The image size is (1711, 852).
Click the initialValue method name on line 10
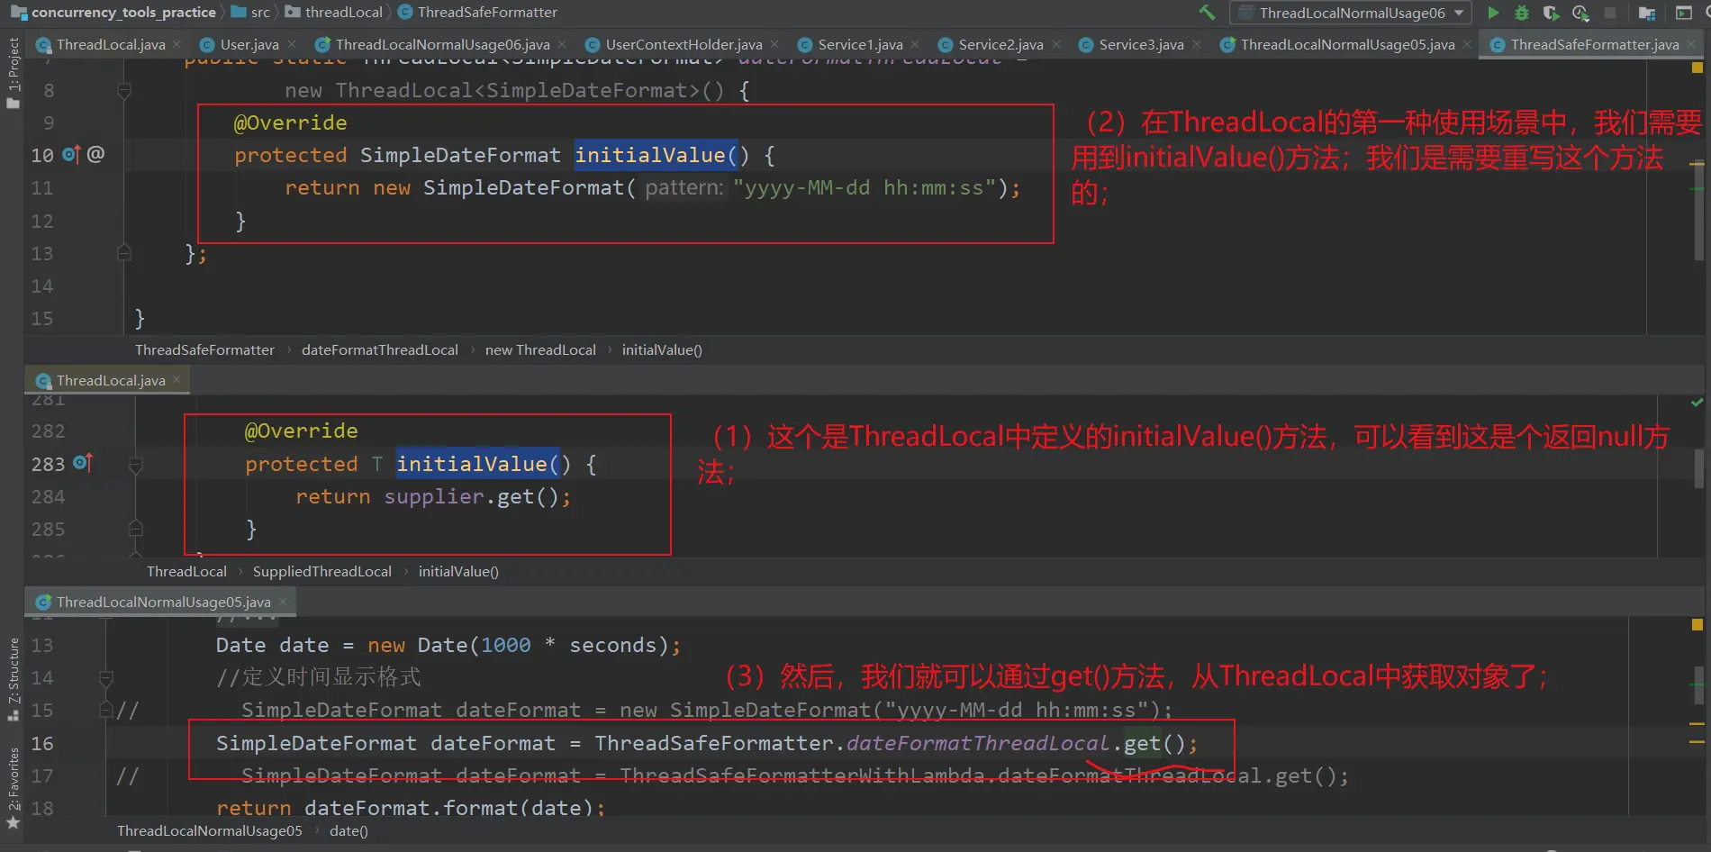[650, 155]
